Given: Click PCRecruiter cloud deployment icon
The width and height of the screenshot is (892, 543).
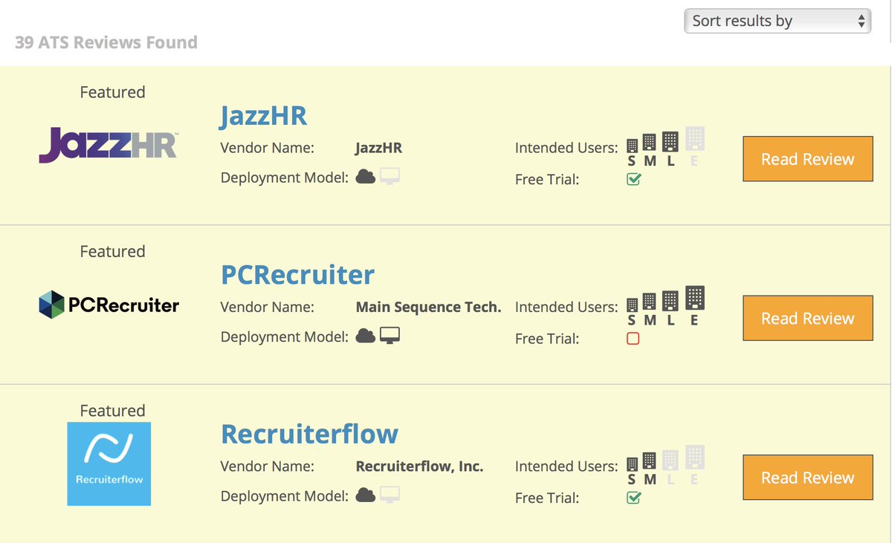Looking at the screenshot, I should (x=365, y=336).
